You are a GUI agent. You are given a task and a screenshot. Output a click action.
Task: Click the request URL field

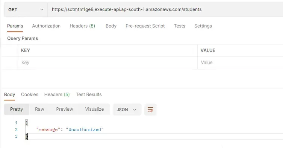[165, 9]
